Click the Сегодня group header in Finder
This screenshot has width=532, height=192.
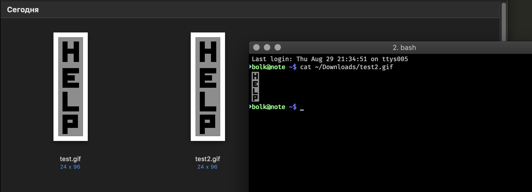[x=23, y=10]
